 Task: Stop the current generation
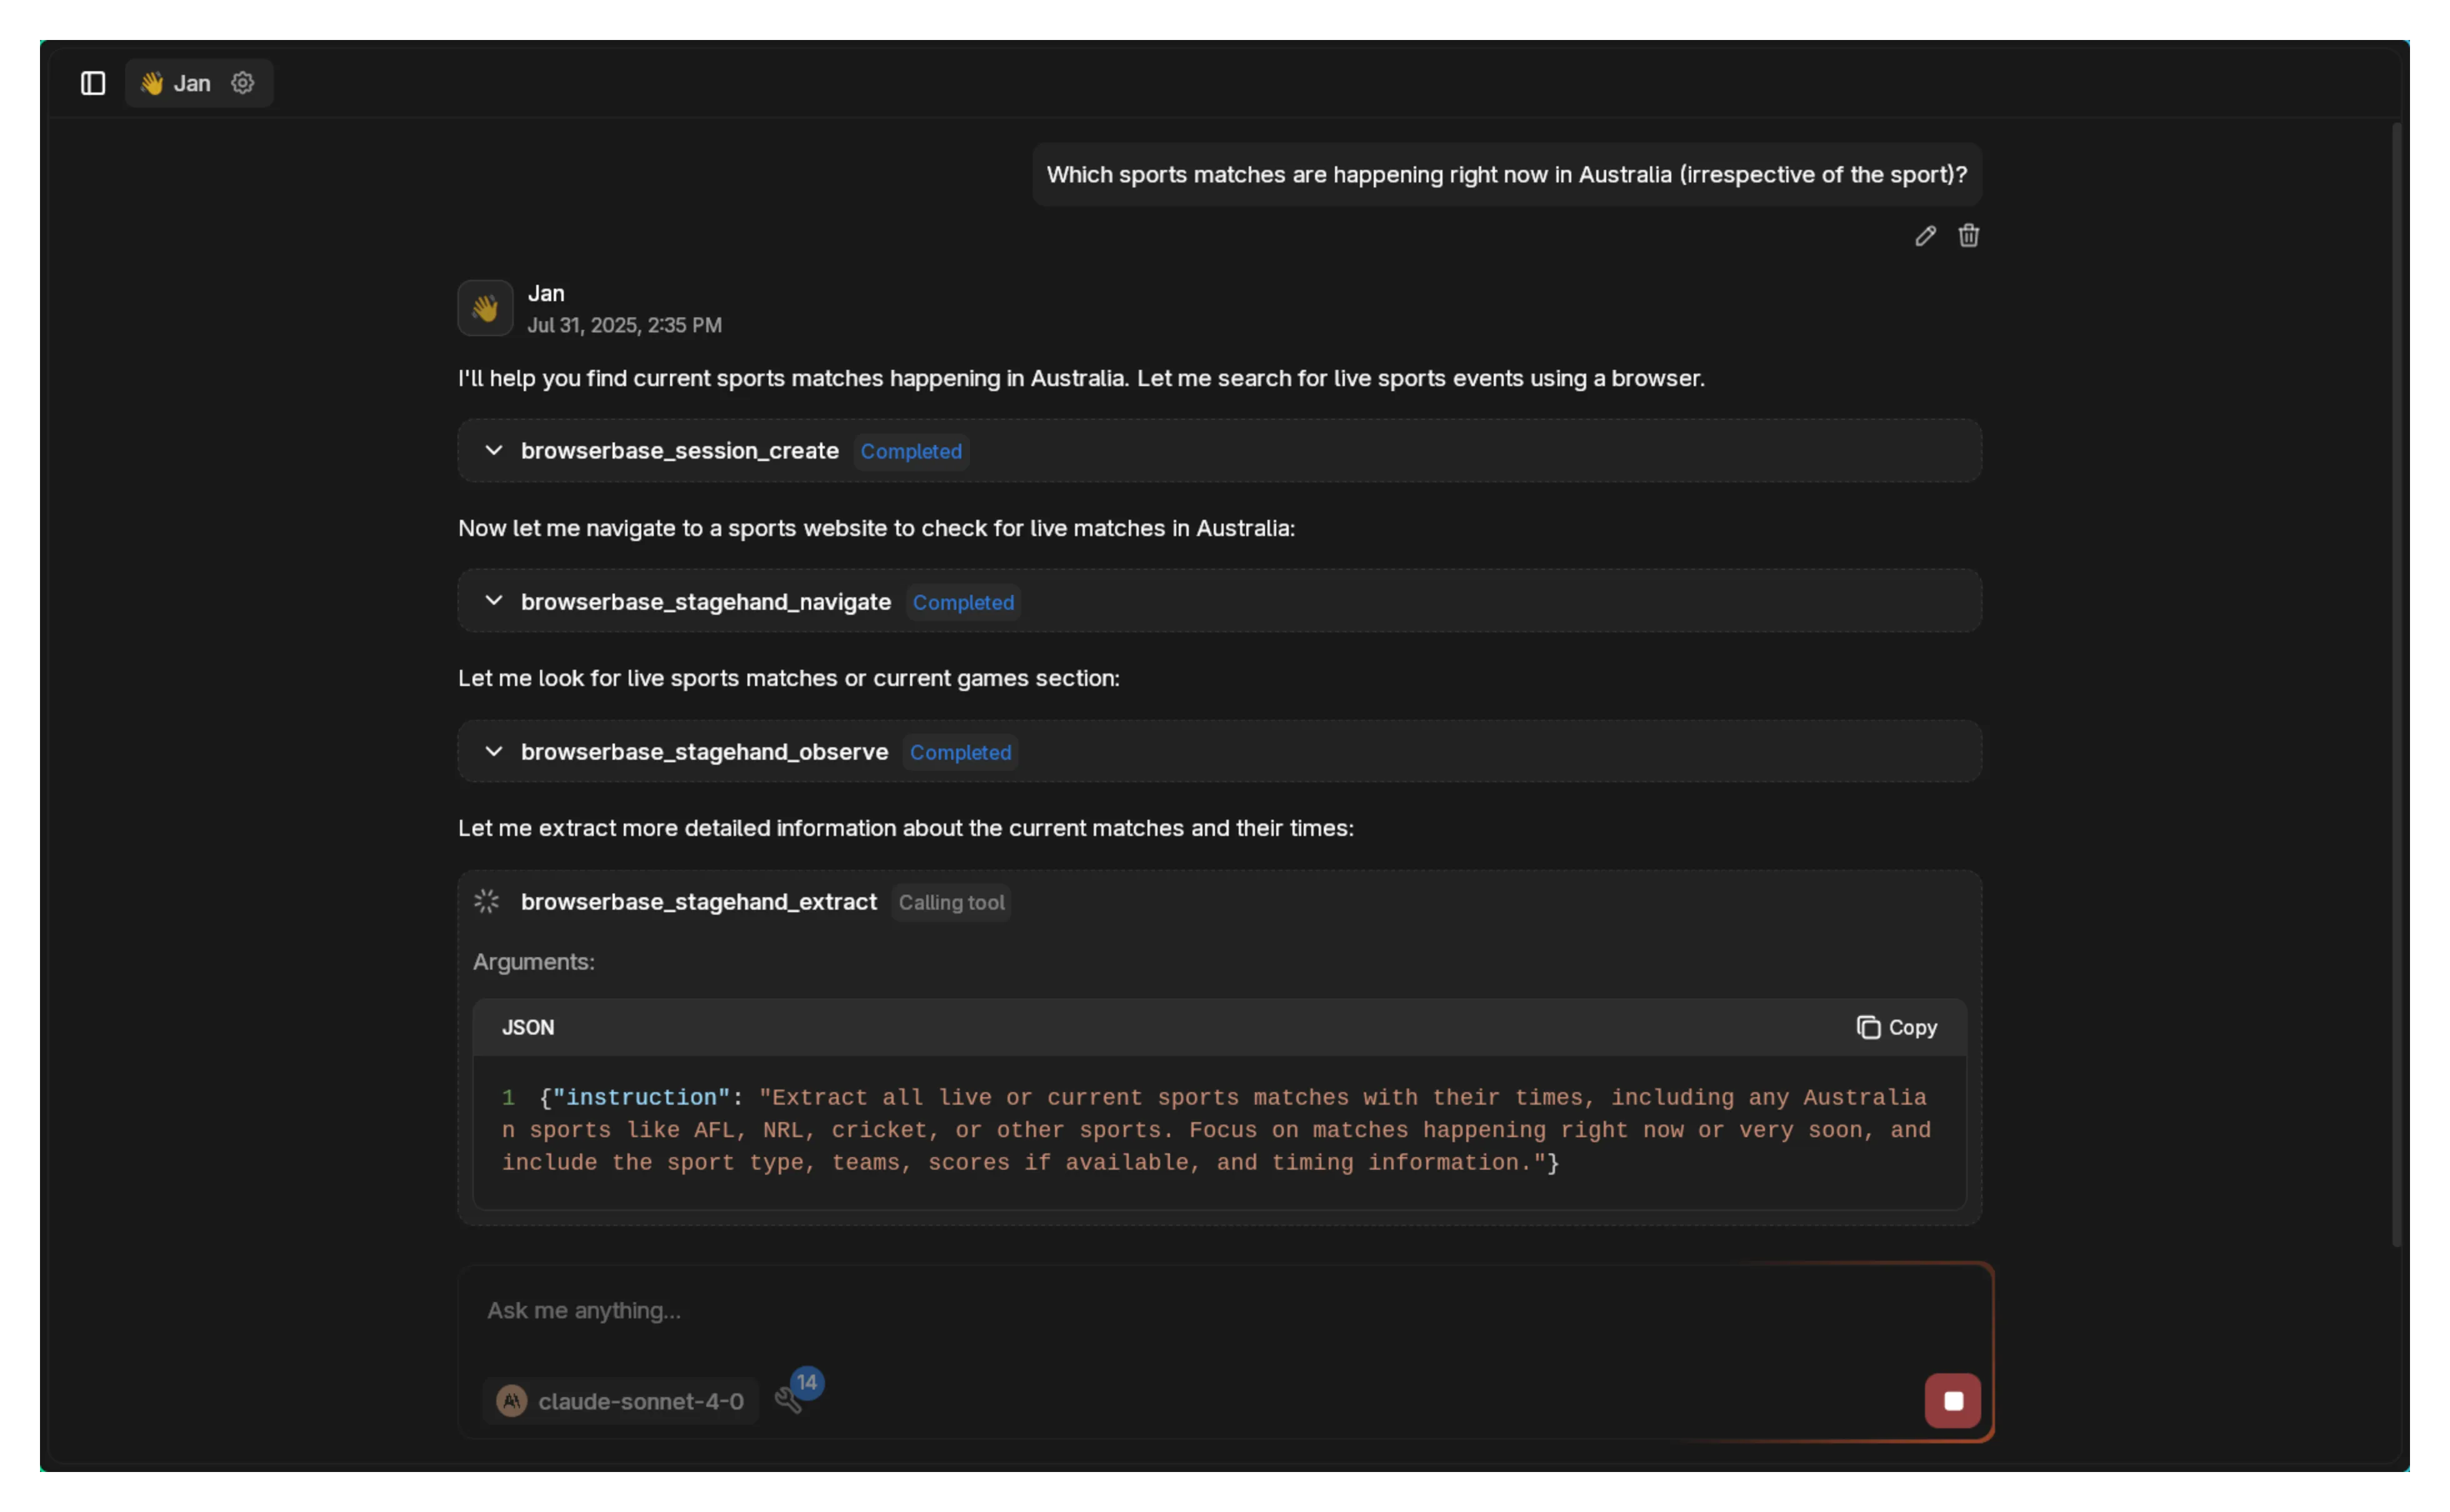pos(1952,1400)
